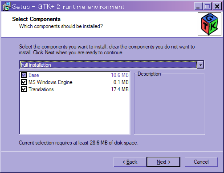Select the Full installation combo box
The height and width of the screenshot is (173, 224).
(x=112, y=65)
